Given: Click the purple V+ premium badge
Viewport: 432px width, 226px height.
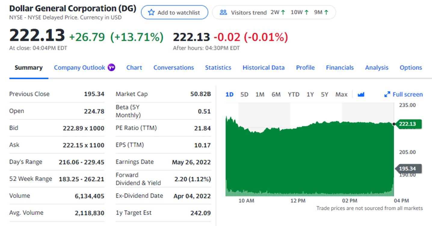Looking at the screenshot, I should tap(111, 67).
